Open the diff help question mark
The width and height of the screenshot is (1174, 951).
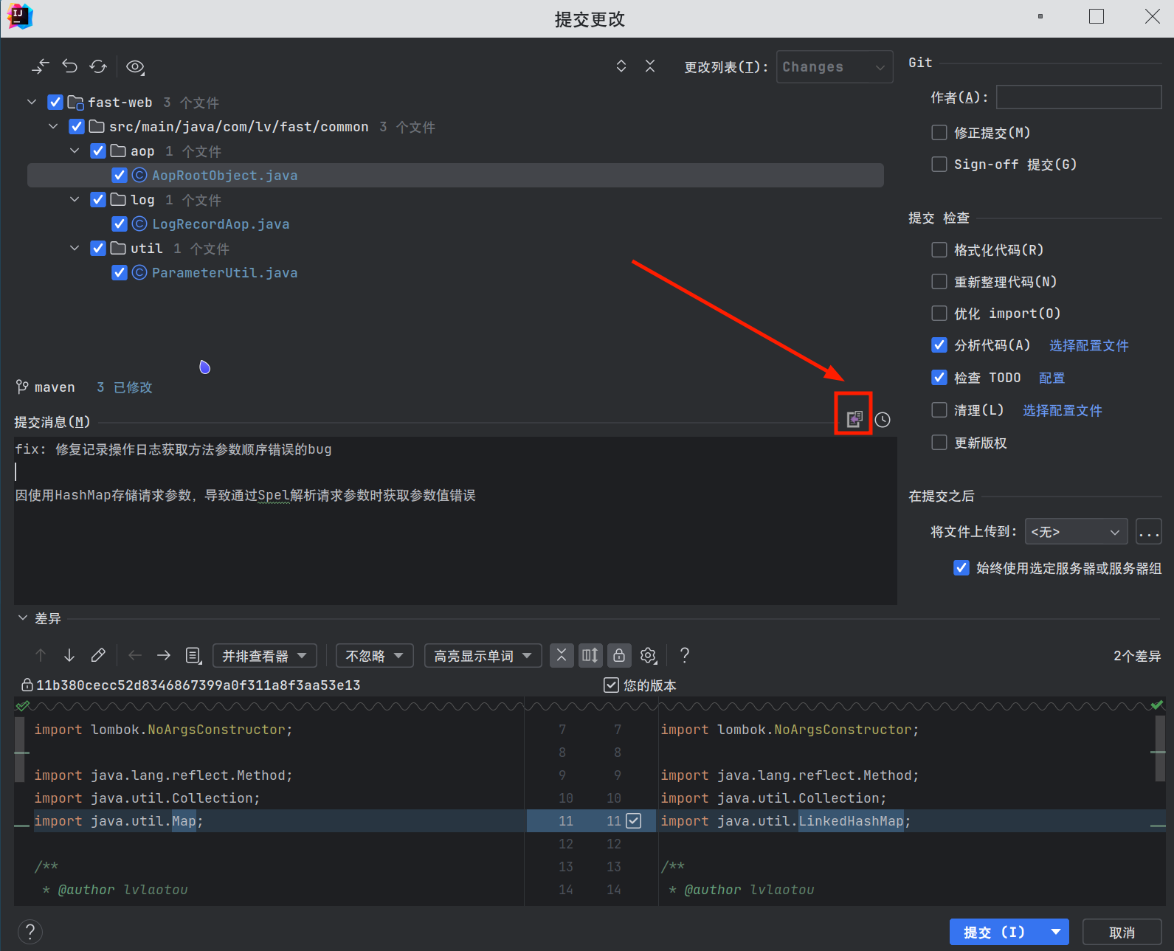click(685, 655)
